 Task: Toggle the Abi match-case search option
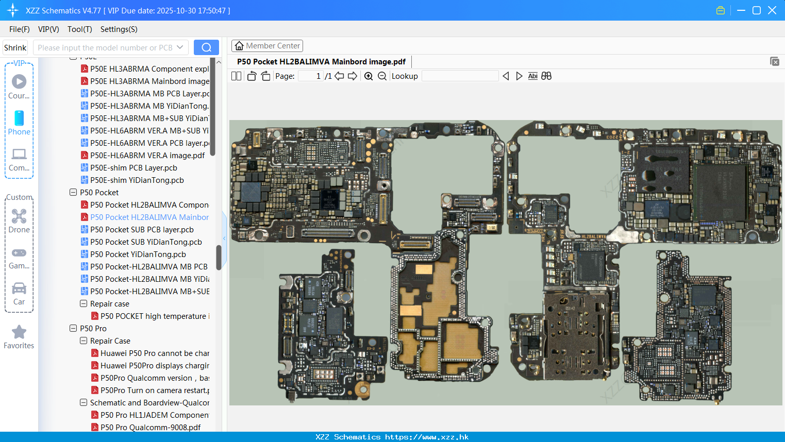click(x=533, y=76)
